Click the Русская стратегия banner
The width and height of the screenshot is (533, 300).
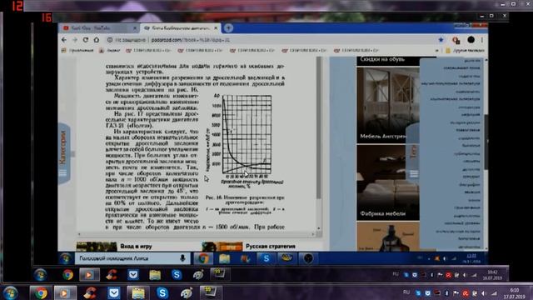[x=249, y=247]
